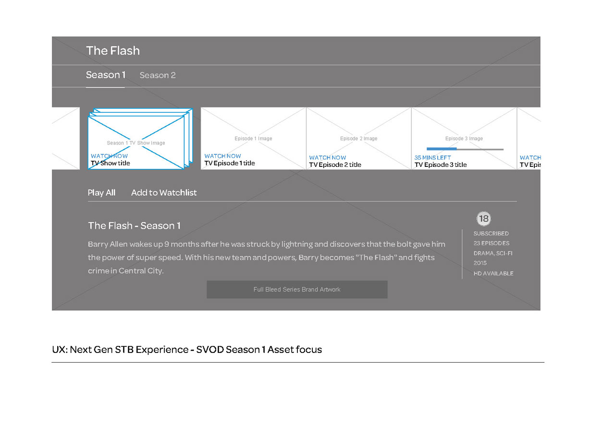Screen dimensions: 615x435
Task: Click The Flash - Season 1 heading
Action: [134, 226]
